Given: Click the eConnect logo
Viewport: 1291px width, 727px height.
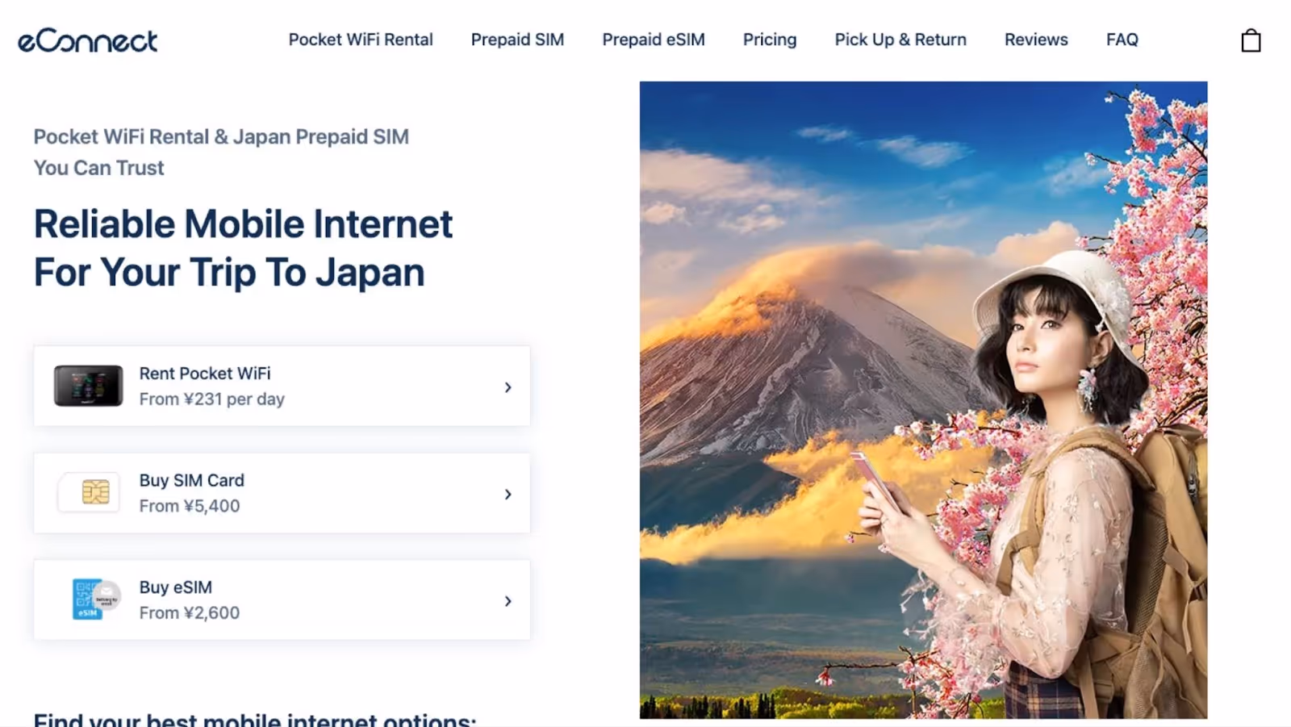Looking at the screenshot, I should point(87,40).
